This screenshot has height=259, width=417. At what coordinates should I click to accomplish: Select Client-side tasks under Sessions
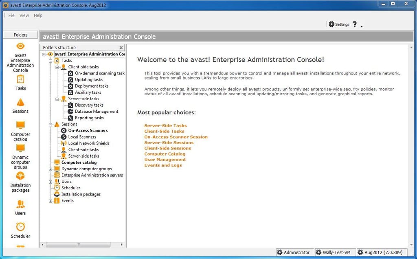click(x=83, y=149)
